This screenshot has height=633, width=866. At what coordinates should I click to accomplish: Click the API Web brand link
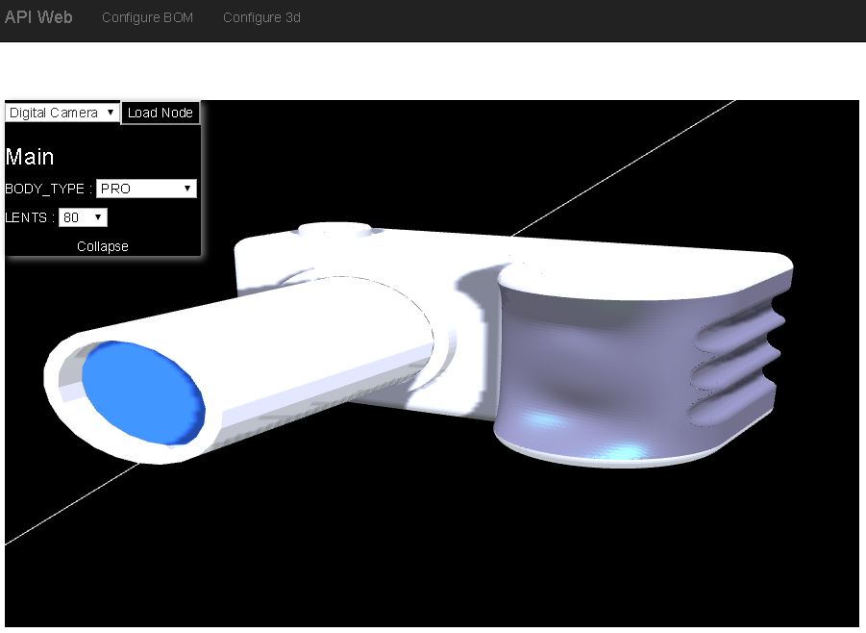(38, 17)
